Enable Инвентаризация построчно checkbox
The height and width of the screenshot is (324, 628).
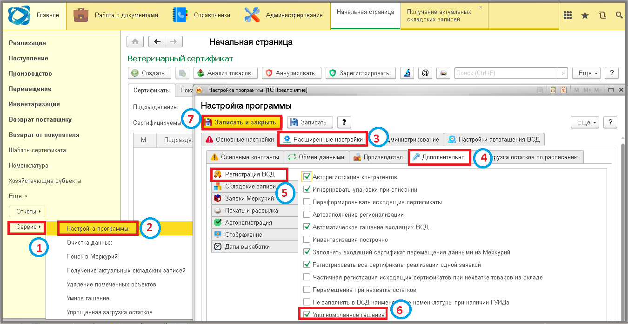[307, 240]
